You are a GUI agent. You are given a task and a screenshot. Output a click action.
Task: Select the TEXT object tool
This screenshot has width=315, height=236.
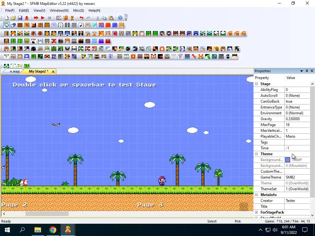[6, 57]
